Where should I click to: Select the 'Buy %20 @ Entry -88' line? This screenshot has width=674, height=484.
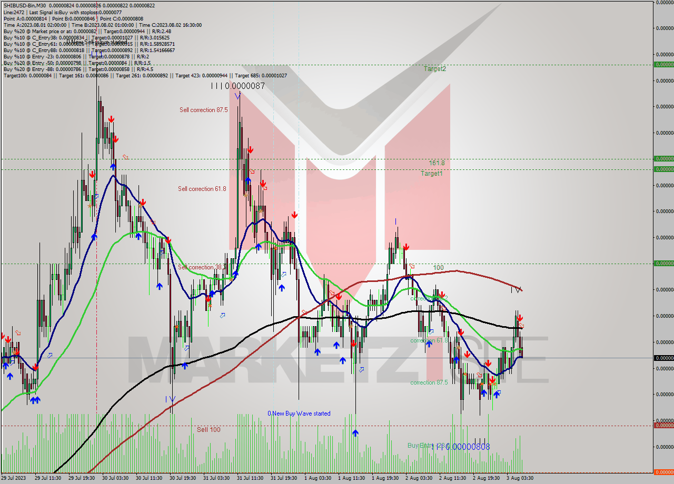pyautogui.click(x=78, y=69)
